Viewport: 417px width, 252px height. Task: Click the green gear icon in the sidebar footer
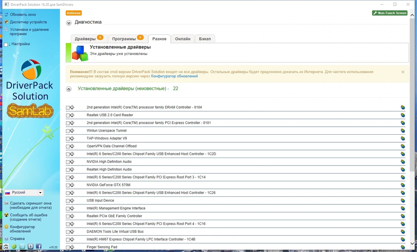click(x=14, y=246)
